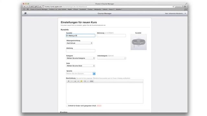Open the iTunes U Course Manager bookmark
Screen dimensions: 207x116
pos(39,9)
